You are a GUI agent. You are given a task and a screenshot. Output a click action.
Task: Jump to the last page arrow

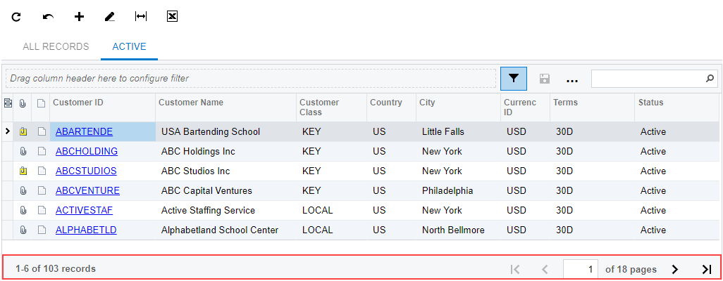click(706, 269)
